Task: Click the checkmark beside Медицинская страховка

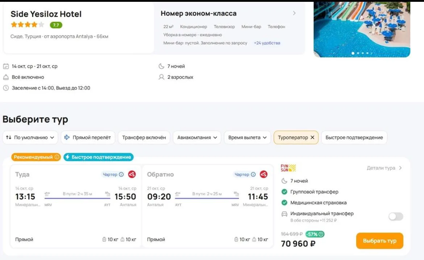Action: [284, 202]
